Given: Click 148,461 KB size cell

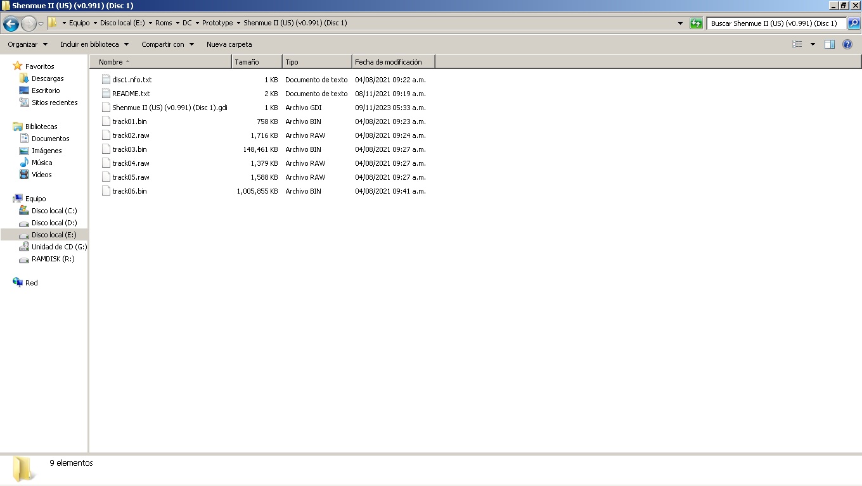Looking at the screenshot, I should (260, 149).
